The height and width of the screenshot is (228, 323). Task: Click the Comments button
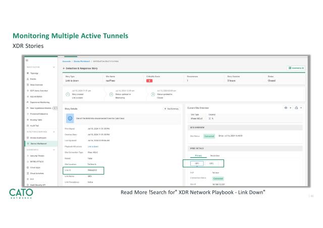[296, 68]
